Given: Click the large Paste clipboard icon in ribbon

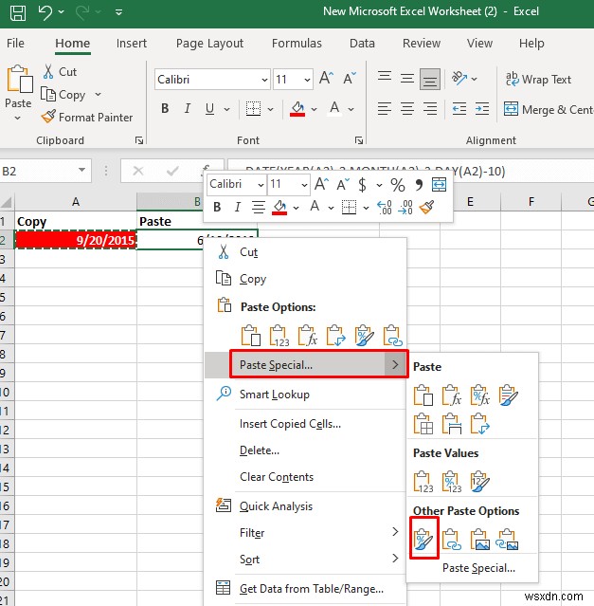Looking at the screenshot, I should 19,80.
